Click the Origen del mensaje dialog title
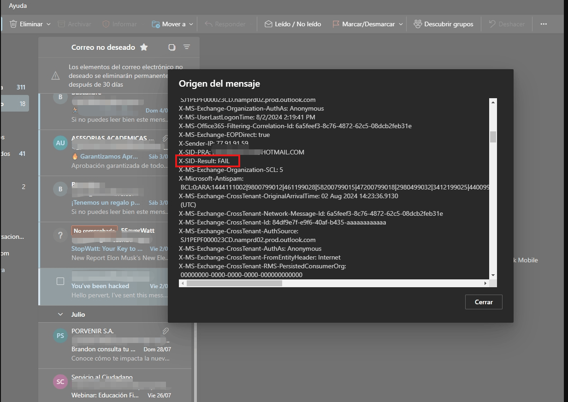Screen dimensions: 568x402 pos(219,83)
